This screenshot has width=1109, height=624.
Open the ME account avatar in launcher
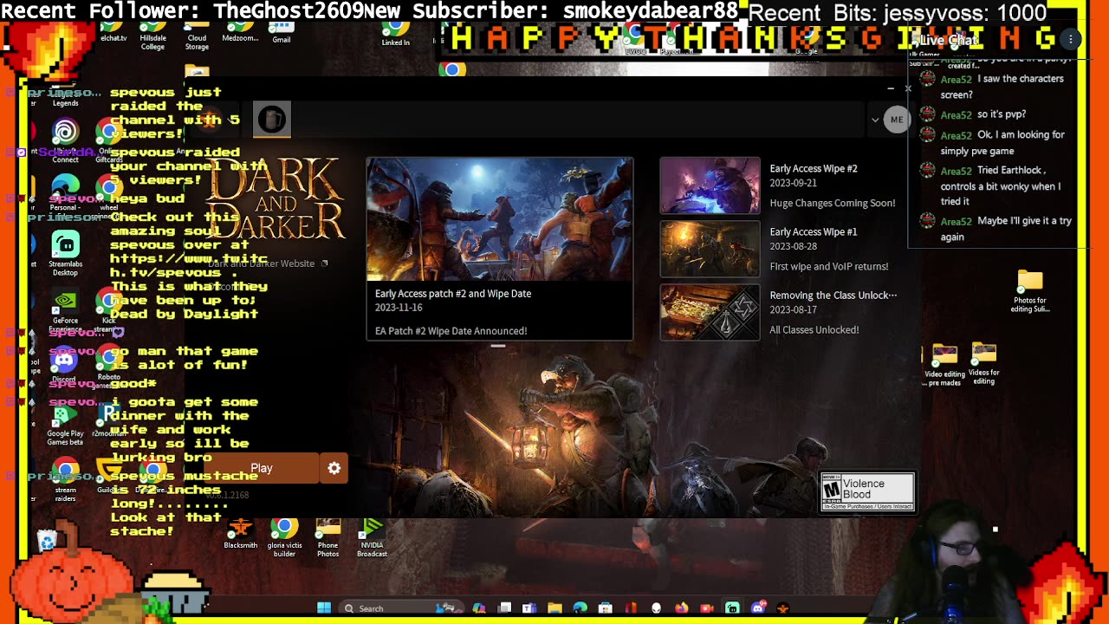click(897, 120)
